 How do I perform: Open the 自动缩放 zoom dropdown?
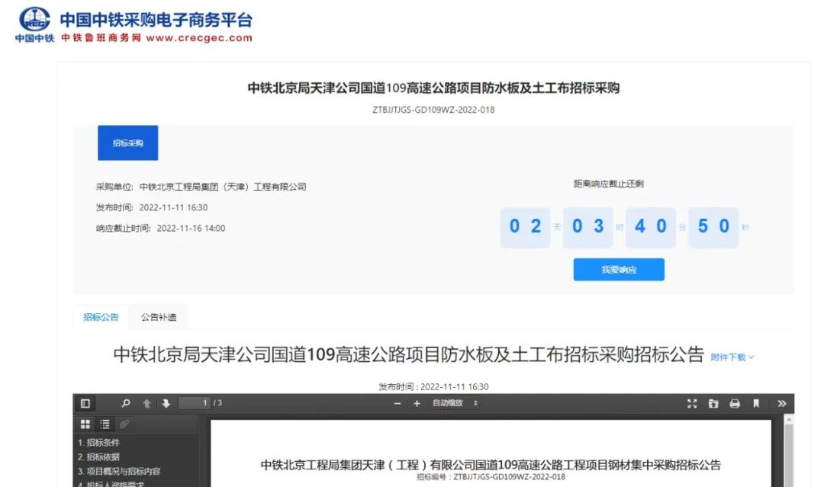pos(455,403)
